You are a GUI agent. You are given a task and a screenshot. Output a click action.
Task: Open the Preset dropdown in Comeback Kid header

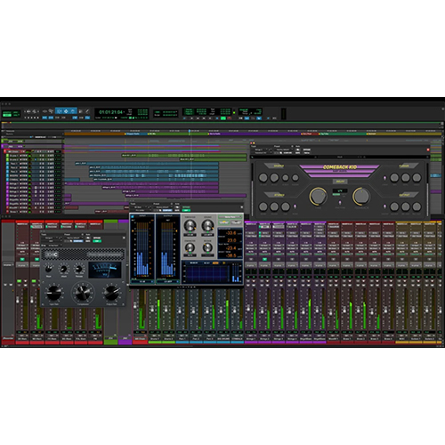pyautogui.click(x=283, y=150)
